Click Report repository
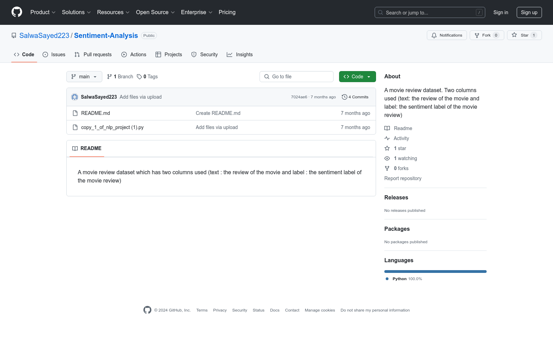 coord(403,178)
